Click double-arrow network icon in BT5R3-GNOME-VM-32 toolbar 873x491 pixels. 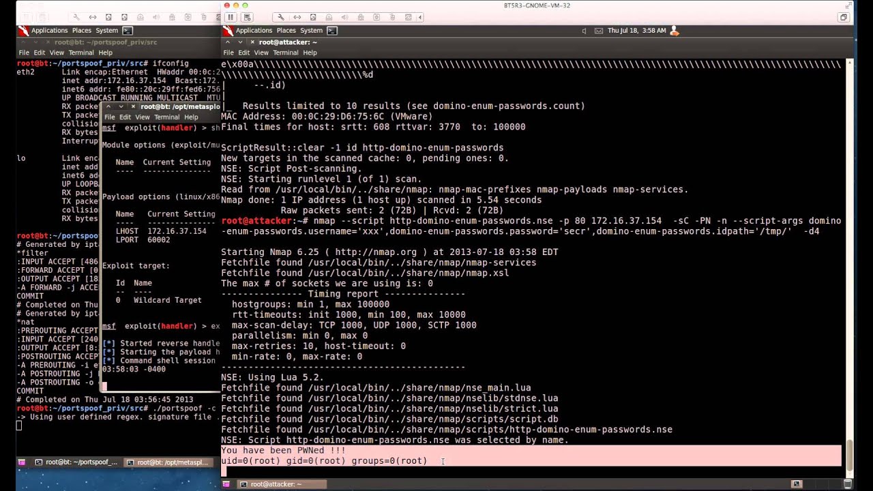tap(297, 17)
